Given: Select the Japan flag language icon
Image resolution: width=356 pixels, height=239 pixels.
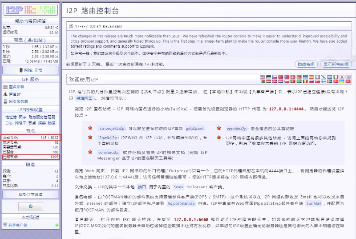Looking at the screenshot, I should coord(342,77).
